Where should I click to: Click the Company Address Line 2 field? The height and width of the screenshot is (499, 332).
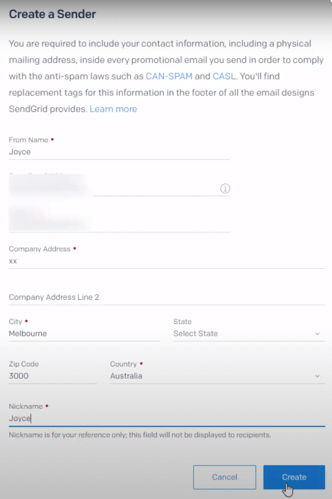pyautogui.click(x=167, y=297)
